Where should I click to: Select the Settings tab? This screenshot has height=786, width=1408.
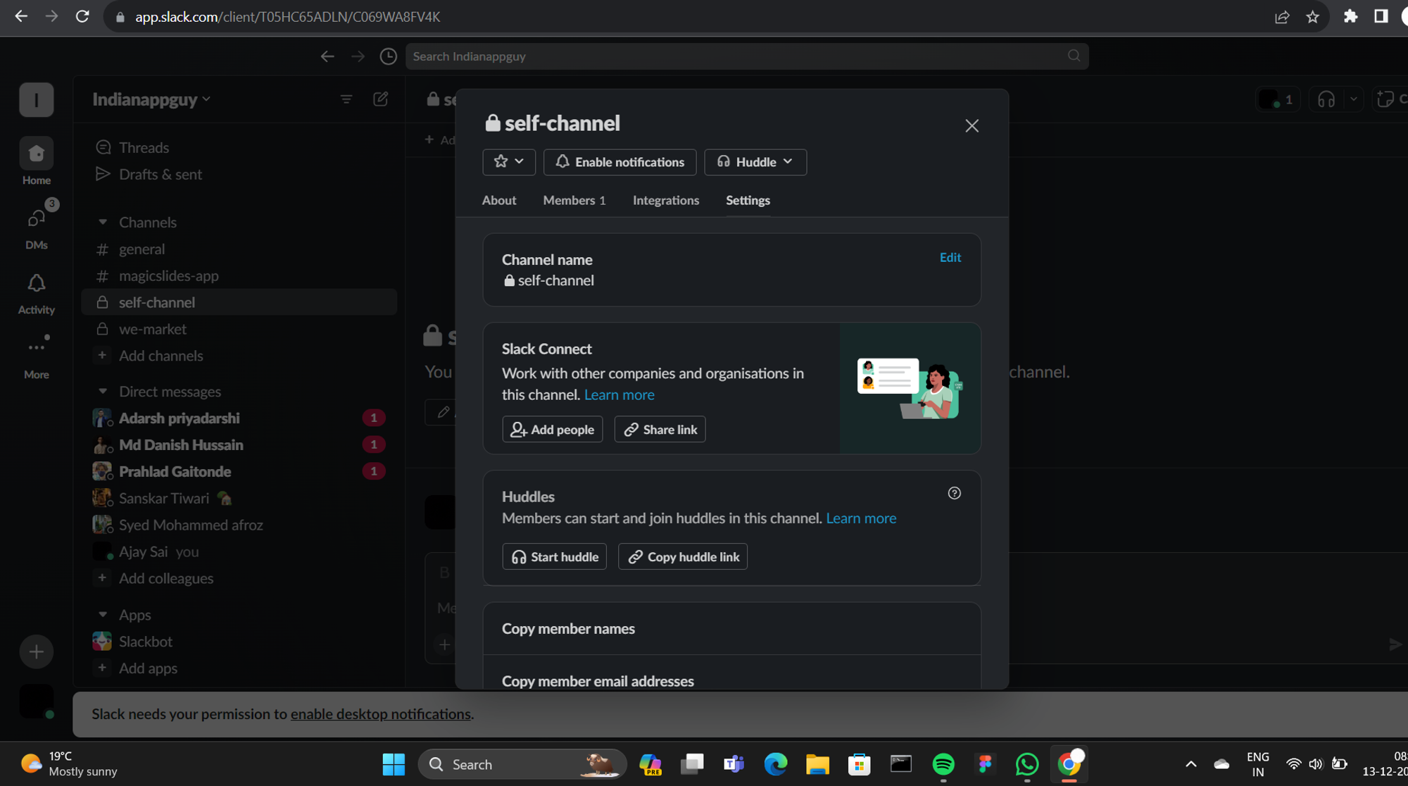pyautogui.click(x=748, y=200)
